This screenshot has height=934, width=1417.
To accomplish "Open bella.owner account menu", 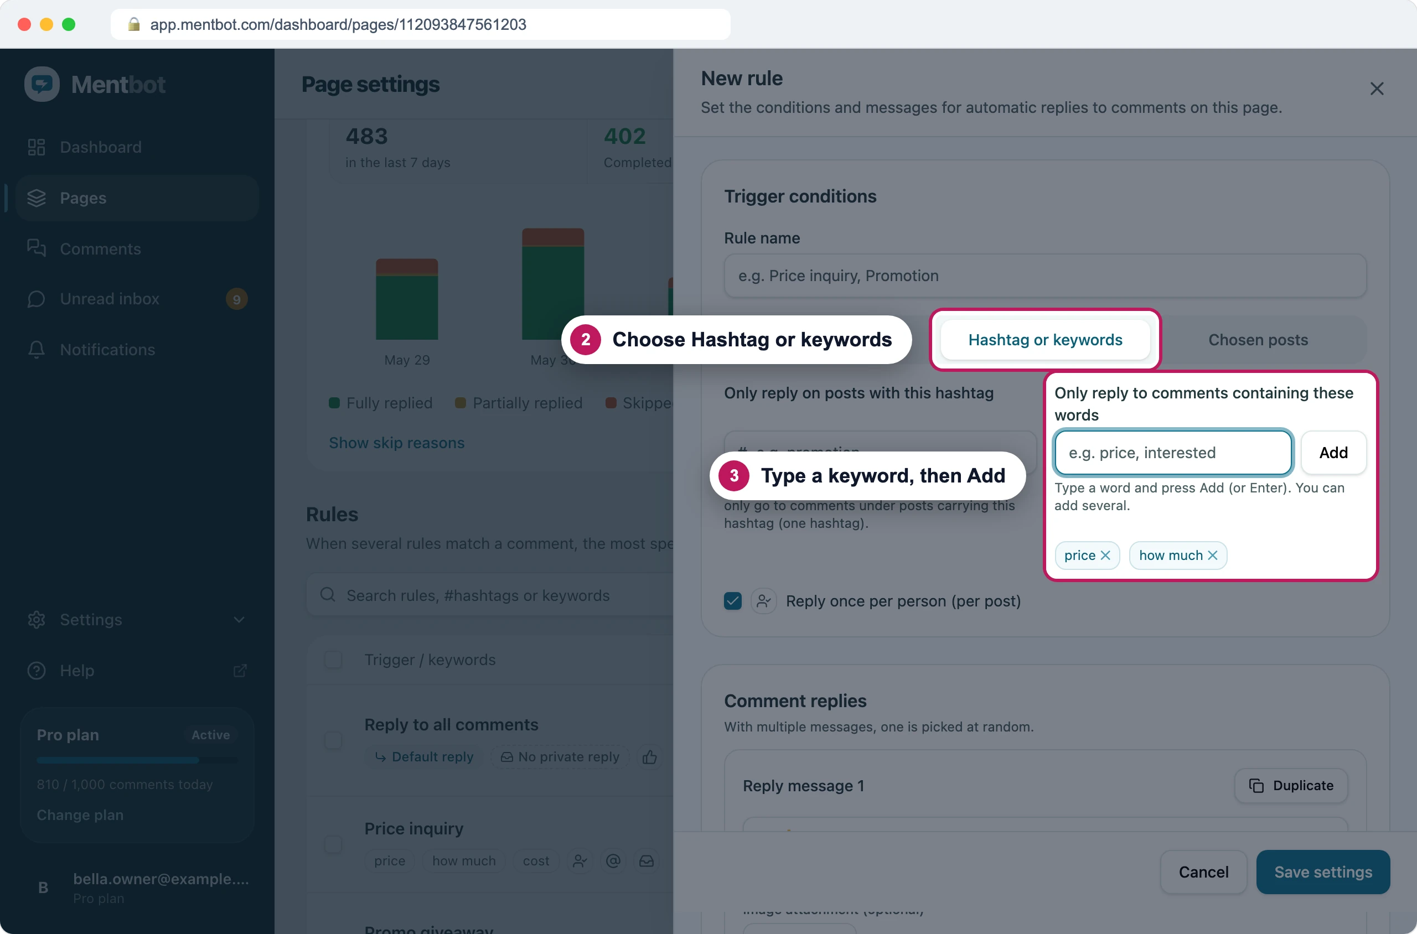I will [x=137, y=888].
